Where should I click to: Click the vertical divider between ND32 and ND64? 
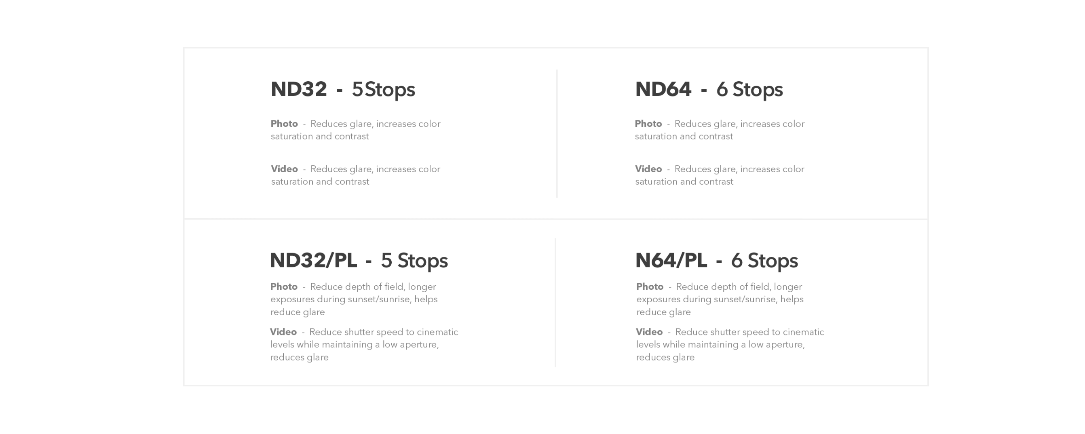pyautogui.click(x=557, y=133)
